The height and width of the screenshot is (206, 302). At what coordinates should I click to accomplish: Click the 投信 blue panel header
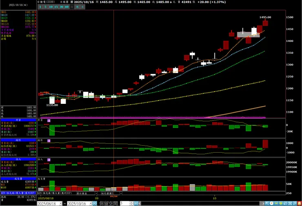coord(18,140)
